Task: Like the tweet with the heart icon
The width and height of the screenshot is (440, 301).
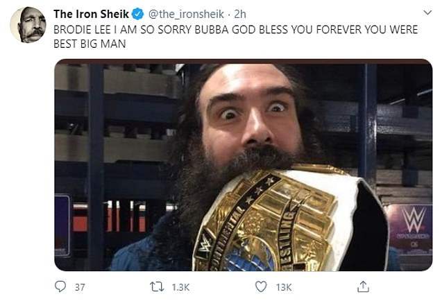Action: pos(261,287)
